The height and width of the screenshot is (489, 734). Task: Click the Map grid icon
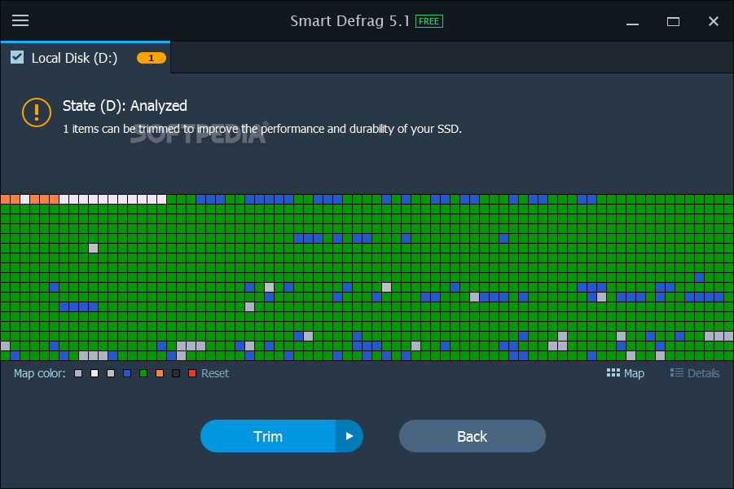tap(613, 372)
